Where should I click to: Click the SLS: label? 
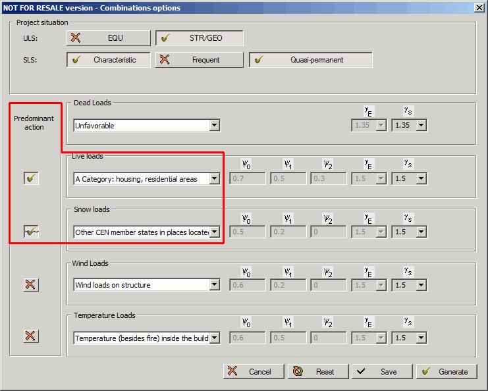pyautogui.click(x=30, y=60)
